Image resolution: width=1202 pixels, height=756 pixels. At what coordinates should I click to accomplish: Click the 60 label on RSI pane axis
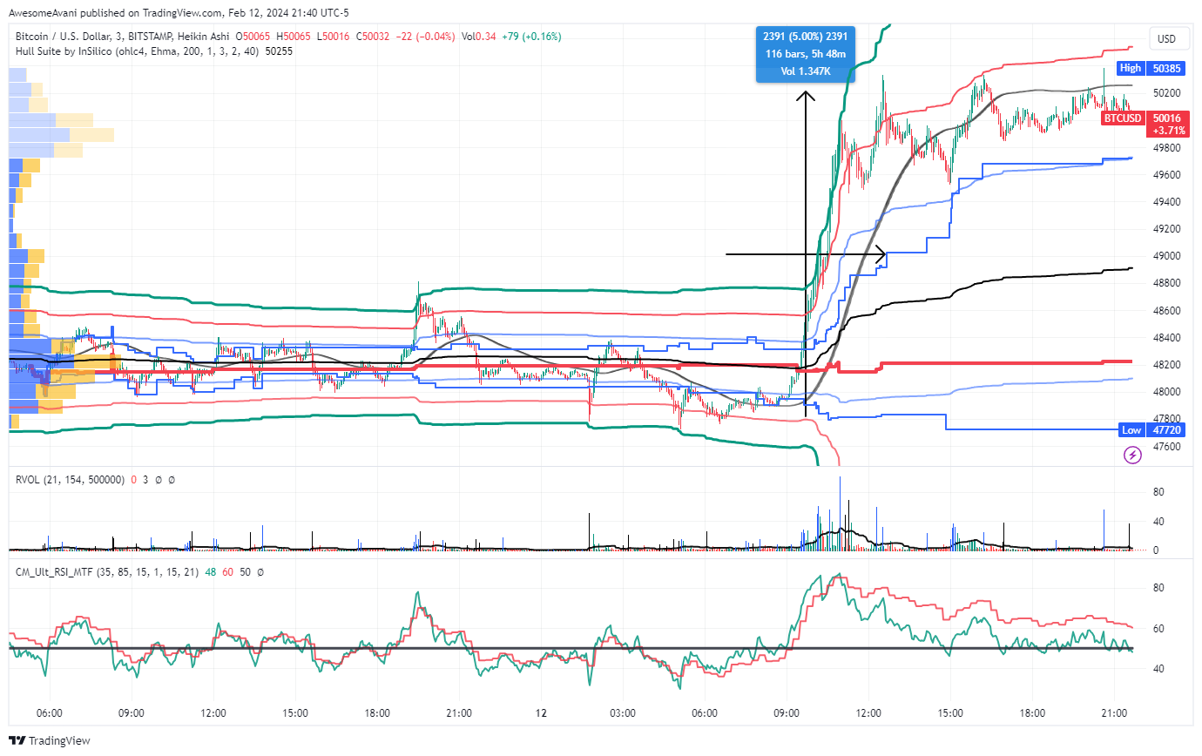click(1159, 629)
